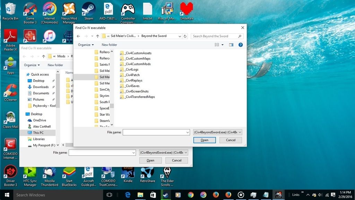Launch CCleaner from the desktop
The width and height of the screenshot is (355, 200).
10,92
